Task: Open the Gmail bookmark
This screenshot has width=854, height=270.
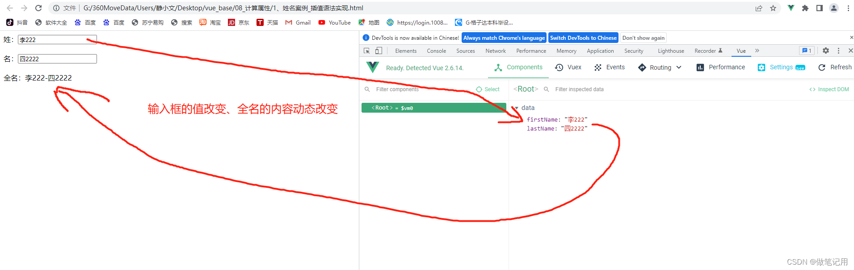Action: click(x=298, y=22)
